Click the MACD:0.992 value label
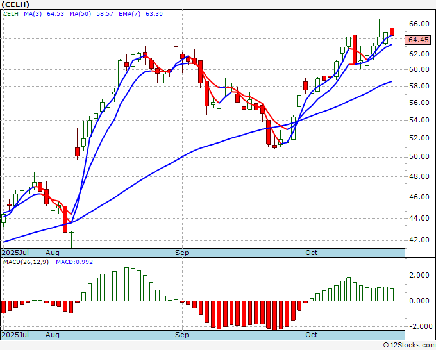Screen dimensions: 436x350 74,262
